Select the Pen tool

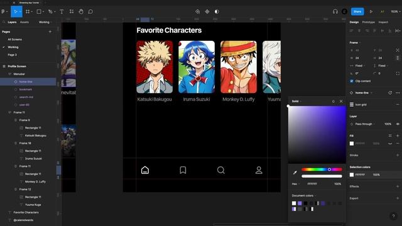[x=50, y=11]
